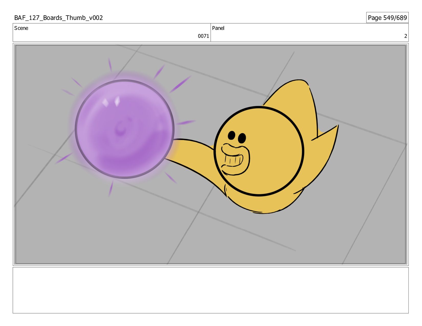Click the Page 549/689 indicator
This screenshot has width=422, height=326.
point(387,18)
